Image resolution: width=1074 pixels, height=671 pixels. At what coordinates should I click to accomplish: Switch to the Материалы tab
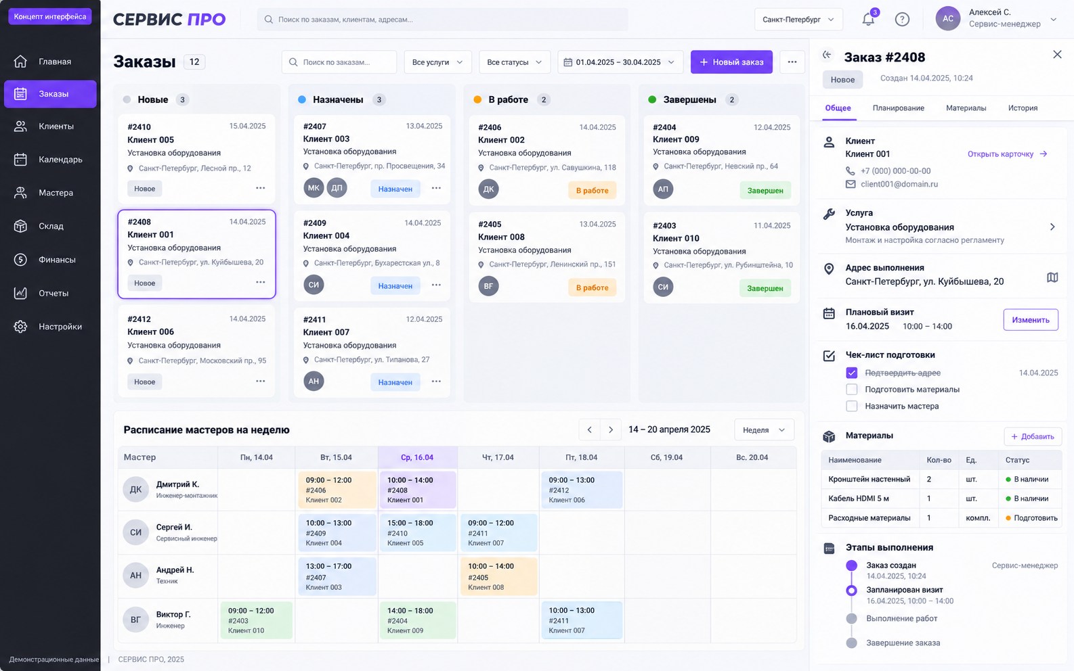[x=966, y=108]
